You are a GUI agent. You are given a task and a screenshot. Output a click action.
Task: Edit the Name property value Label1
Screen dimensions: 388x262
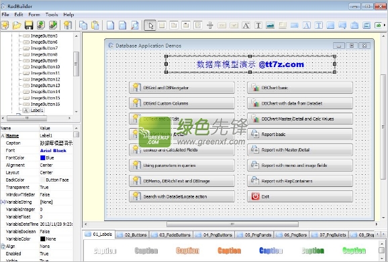click(x=56, y=135)
